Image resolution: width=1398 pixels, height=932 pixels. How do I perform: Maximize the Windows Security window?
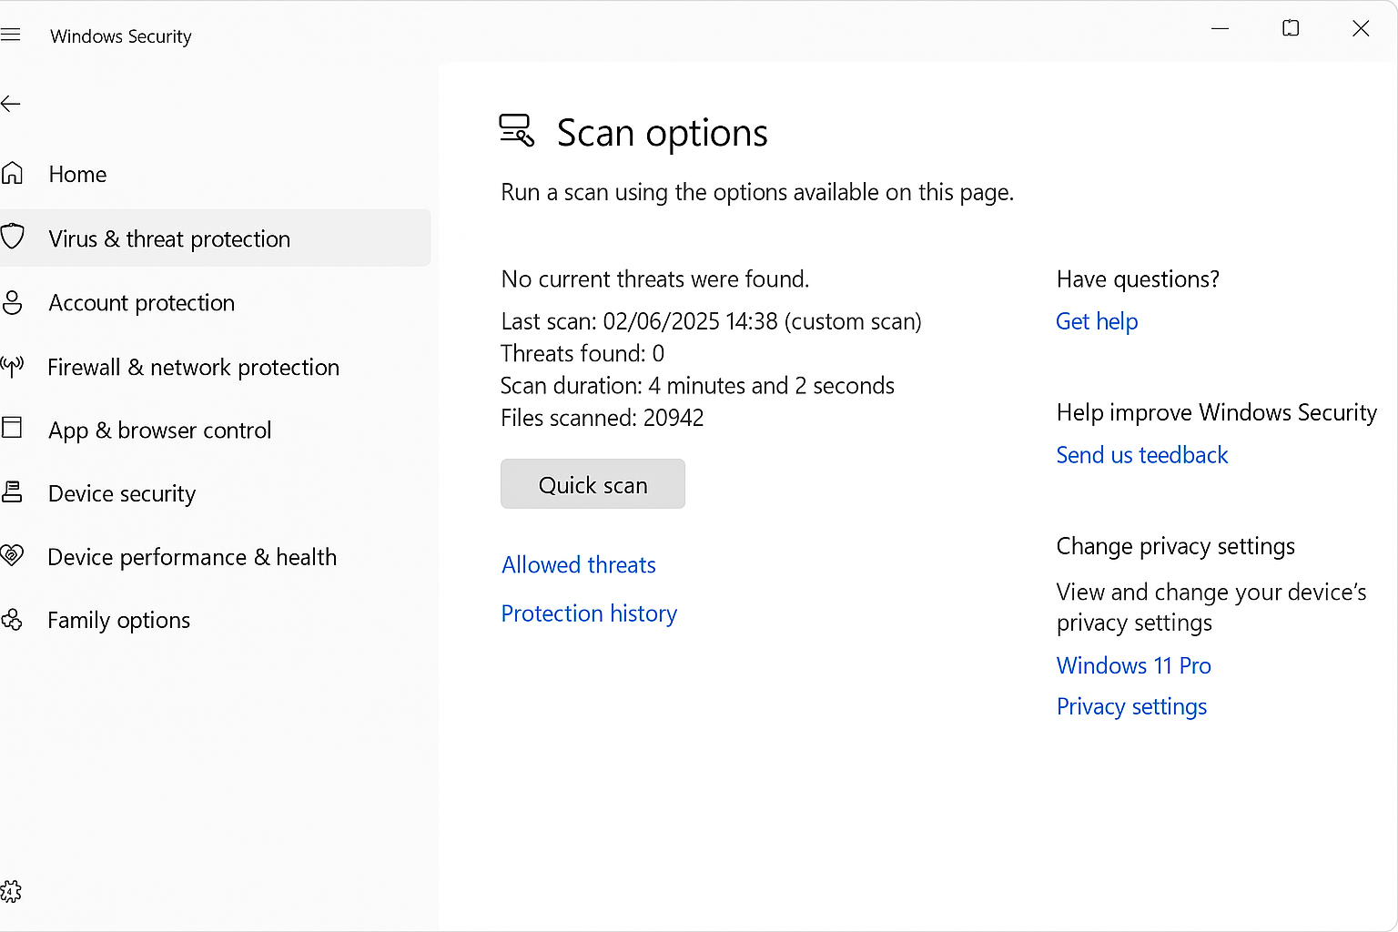point(1291,28)
